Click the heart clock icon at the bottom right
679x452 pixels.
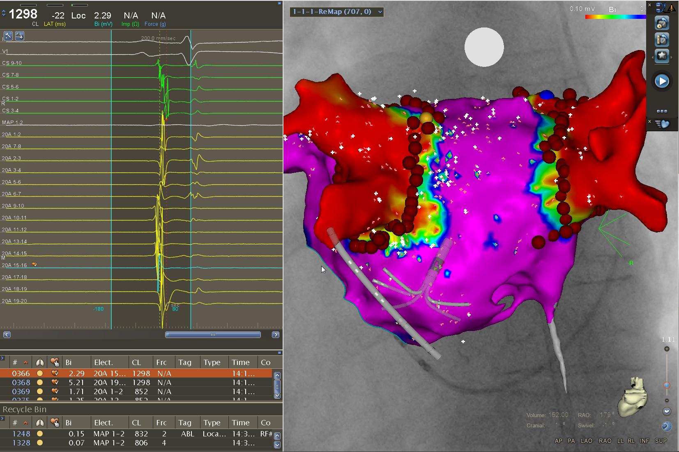(x=666, y=427)
